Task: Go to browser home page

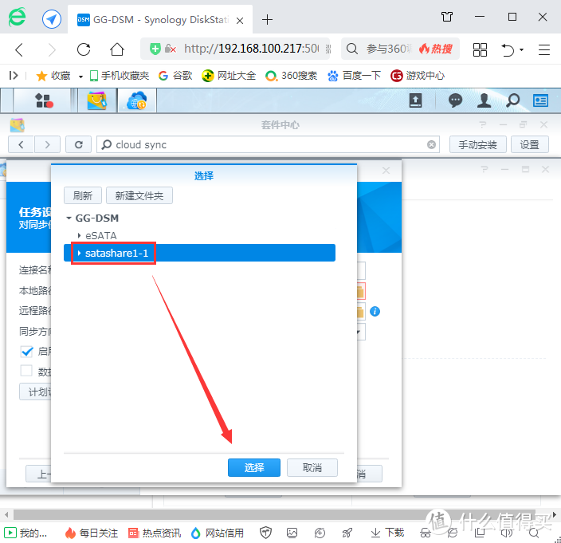Action: point(116,49)
